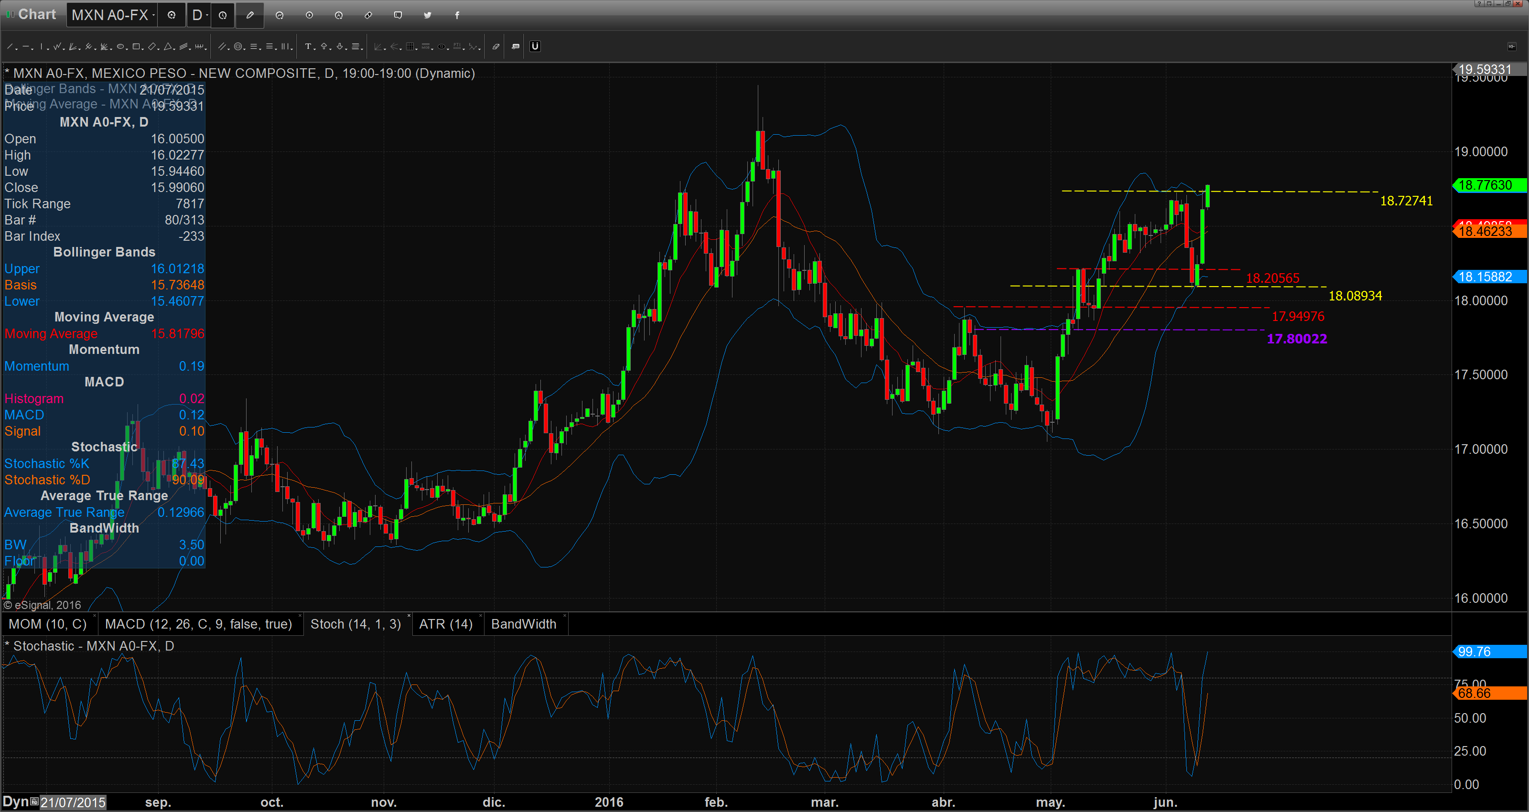Viewport: 1529px width, 812px height.
Task: Click the Dyn scaling mode button
Action: [15, 802]
